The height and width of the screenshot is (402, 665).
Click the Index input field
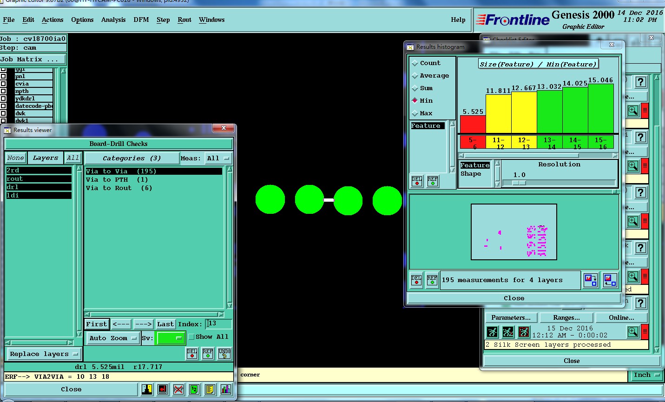pos(219,324)
